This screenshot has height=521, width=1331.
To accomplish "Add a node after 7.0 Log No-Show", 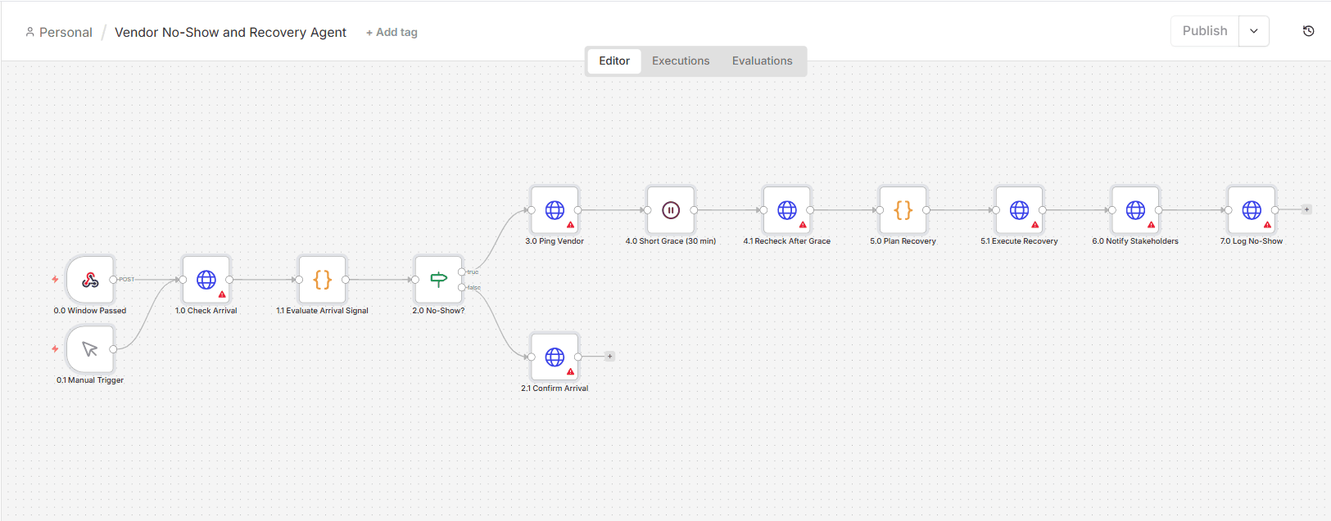I will coord(1306,209).
